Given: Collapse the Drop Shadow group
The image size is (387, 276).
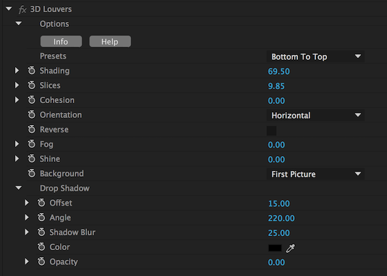Looking at the screenshot, I should tap(19, 188).
